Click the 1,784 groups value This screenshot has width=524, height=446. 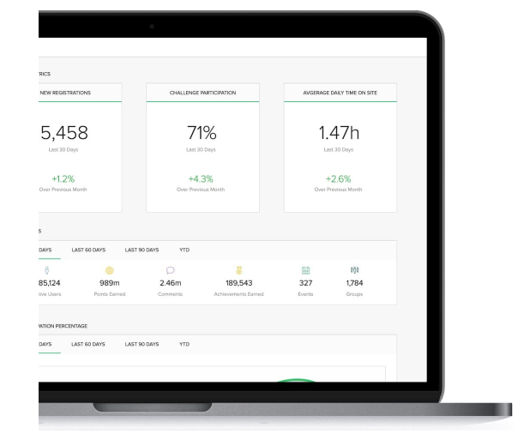pos(354,283)
